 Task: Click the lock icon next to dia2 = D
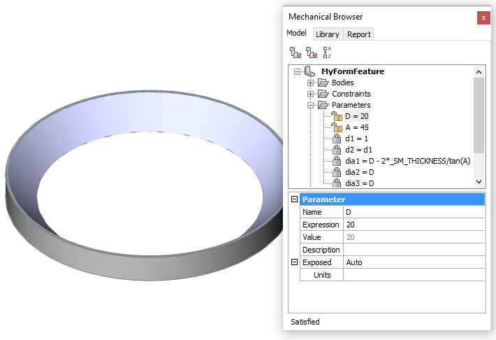336,172
